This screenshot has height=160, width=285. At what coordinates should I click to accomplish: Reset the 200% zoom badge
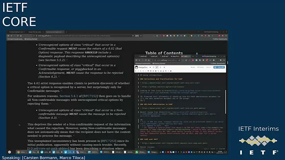(137, 36)
